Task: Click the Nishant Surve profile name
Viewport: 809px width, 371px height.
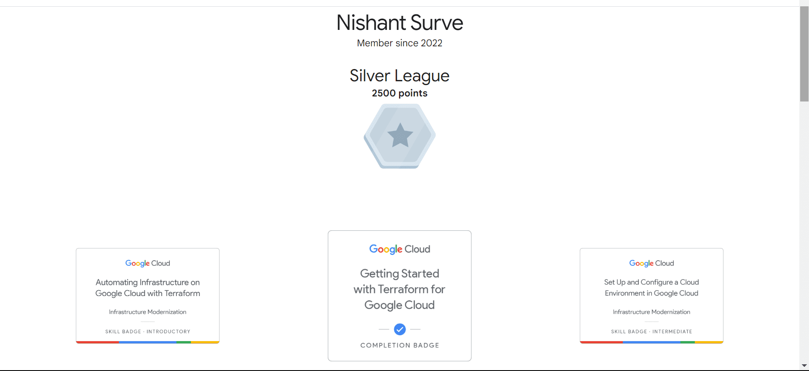Action: tap(399, 23)
